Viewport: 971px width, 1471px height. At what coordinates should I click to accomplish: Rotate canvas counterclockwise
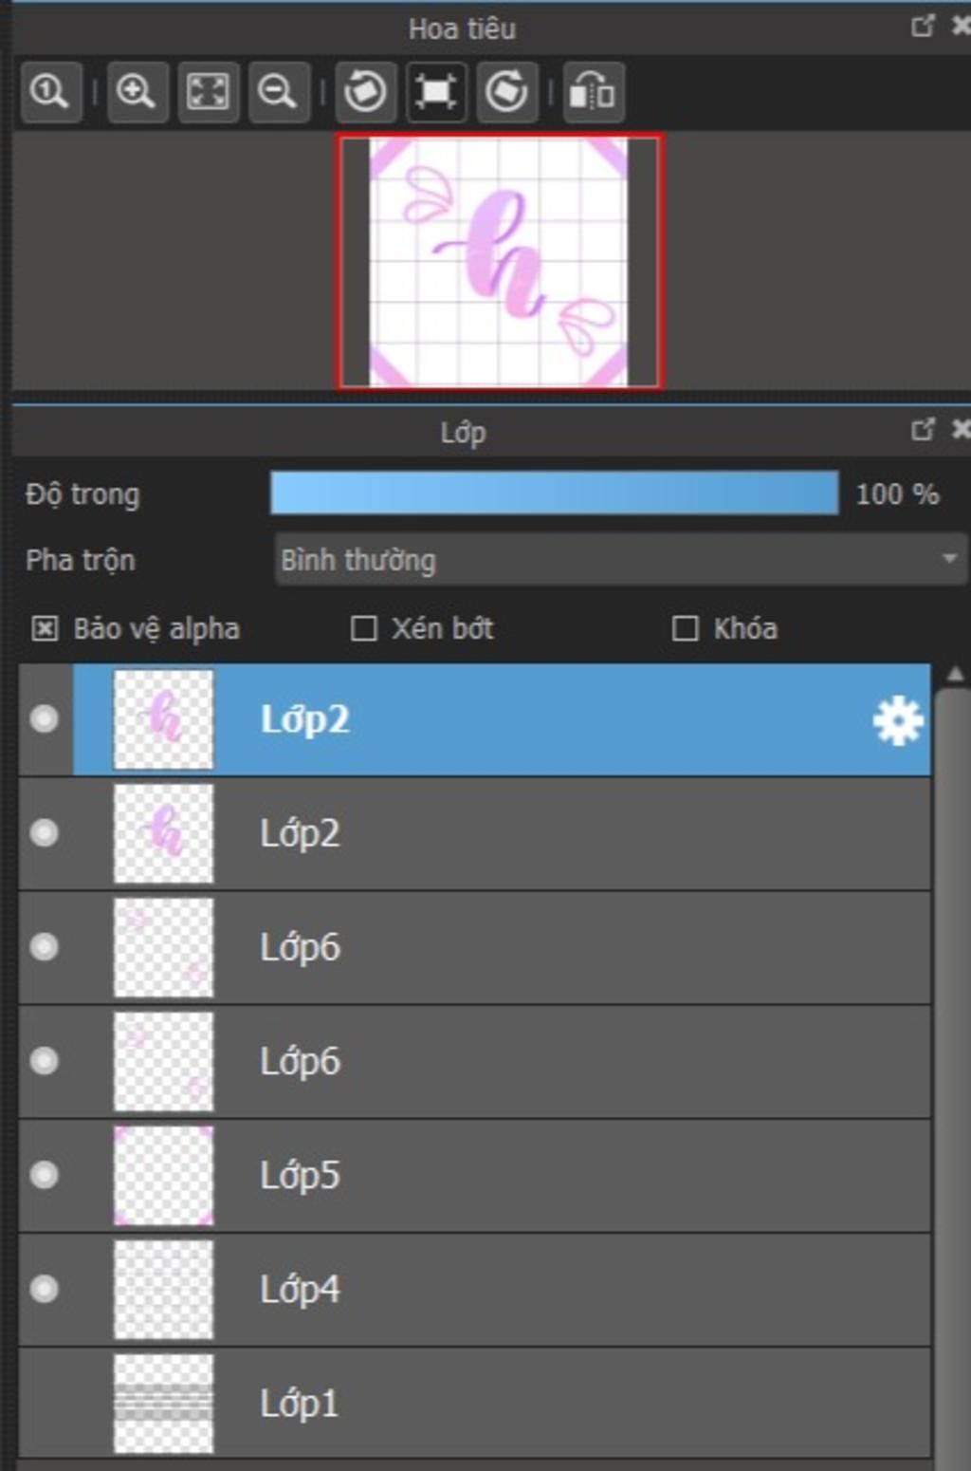365,92
